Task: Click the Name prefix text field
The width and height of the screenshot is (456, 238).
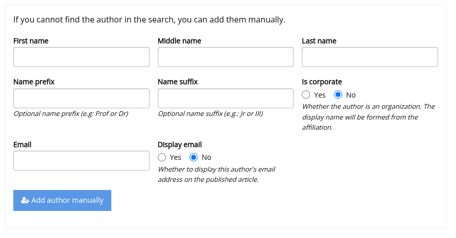Action: (81, 98)
